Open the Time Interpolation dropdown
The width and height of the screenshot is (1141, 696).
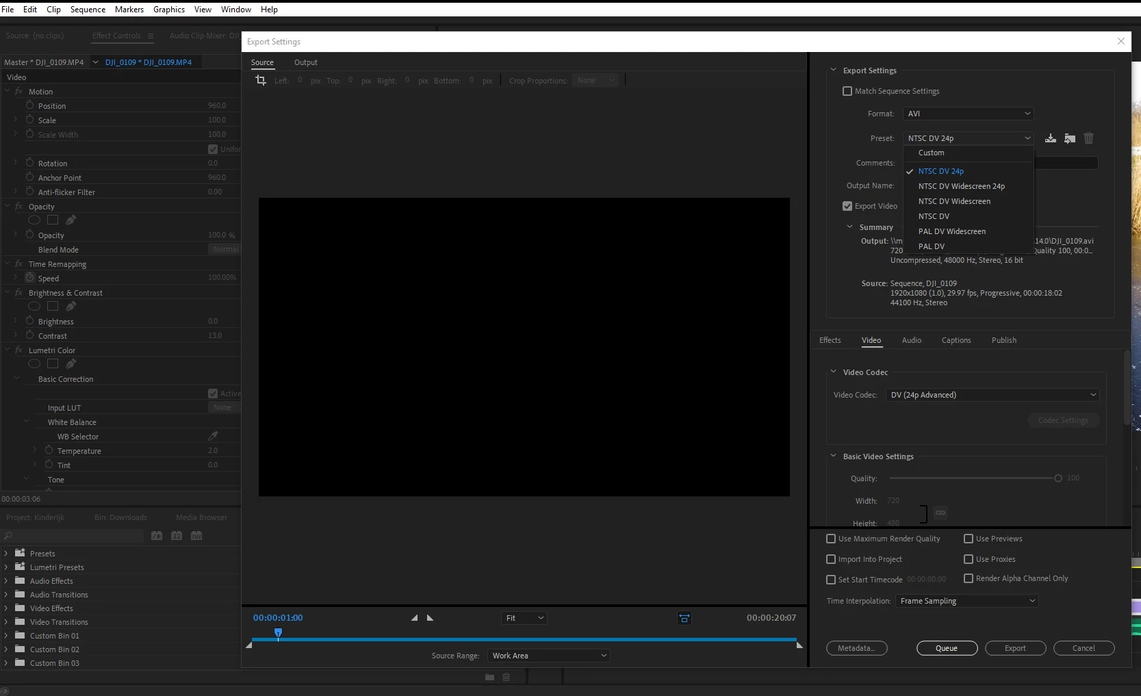[966, 601]
